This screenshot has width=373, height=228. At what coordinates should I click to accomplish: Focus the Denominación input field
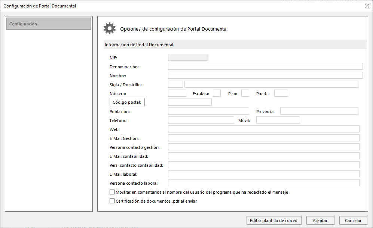[265, 66]
